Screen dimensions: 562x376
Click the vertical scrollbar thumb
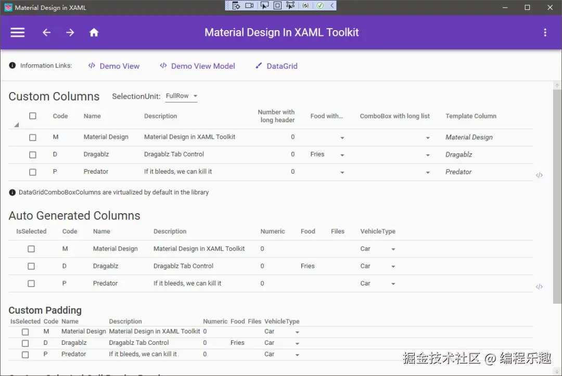557,196
